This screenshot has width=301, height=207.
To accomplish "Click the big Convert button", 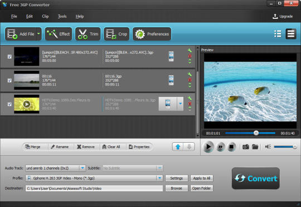I will tap(256, 179).
